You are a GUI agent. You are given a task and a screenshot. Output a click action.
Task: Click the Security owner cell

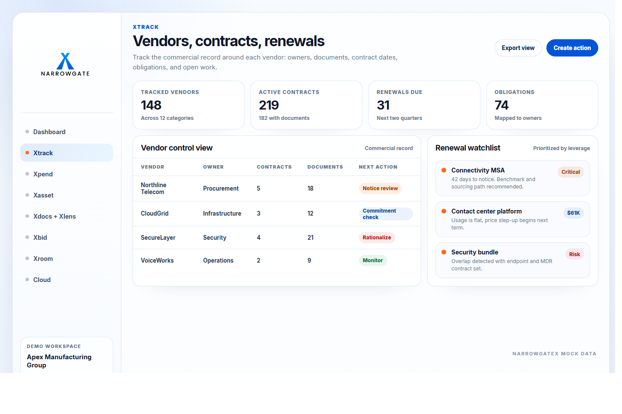pyautogui.click(x=215, y=238)
